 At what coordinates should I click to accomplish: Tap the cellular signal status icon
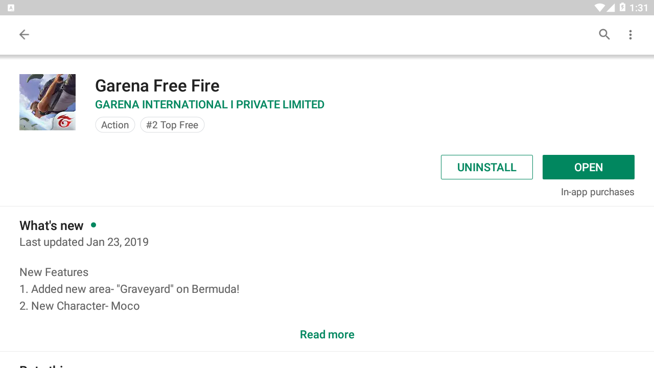click(x=611, y=8)
